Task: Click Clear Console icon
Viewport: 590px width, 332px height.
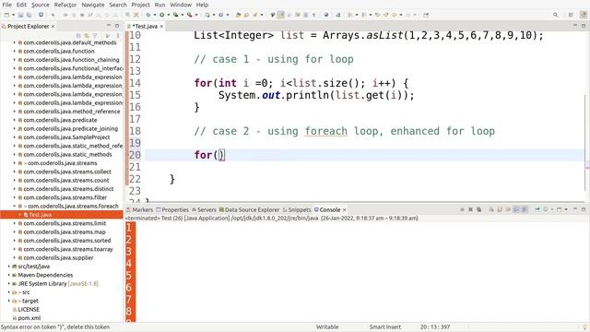Action: [x=491, y=209]
